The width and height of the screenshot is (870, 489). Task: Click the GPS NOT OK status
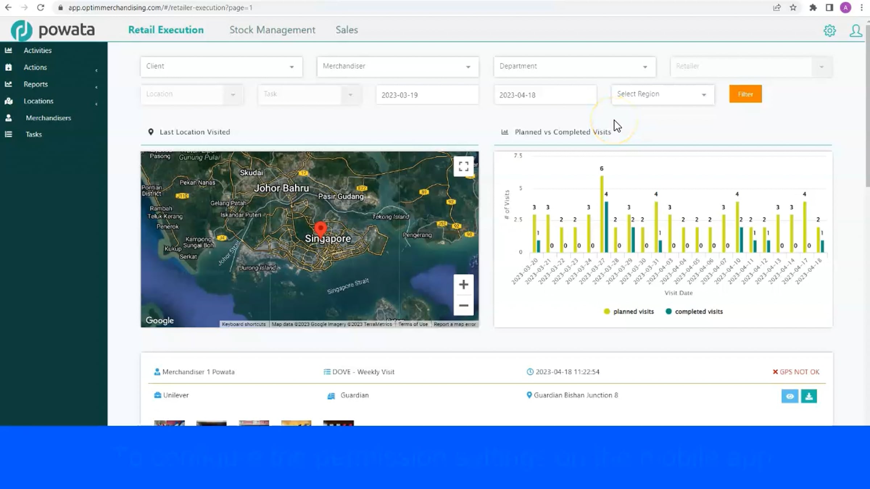pos(796,372)
